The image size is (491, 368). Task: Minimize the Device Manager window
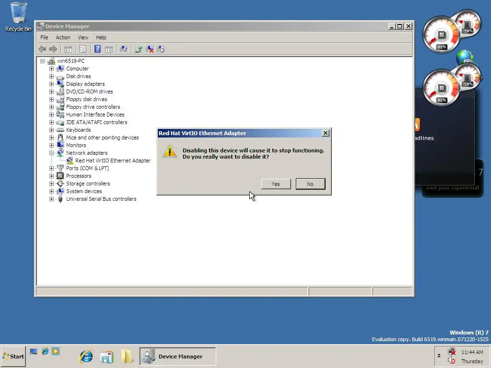click(x=391, y=26)
